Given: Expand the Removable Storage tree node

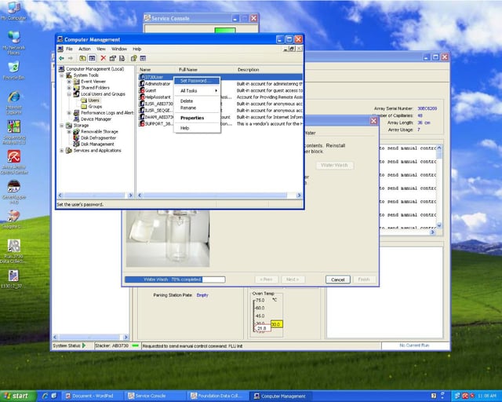Looking at the screenshot, I should tap(69, 132).
